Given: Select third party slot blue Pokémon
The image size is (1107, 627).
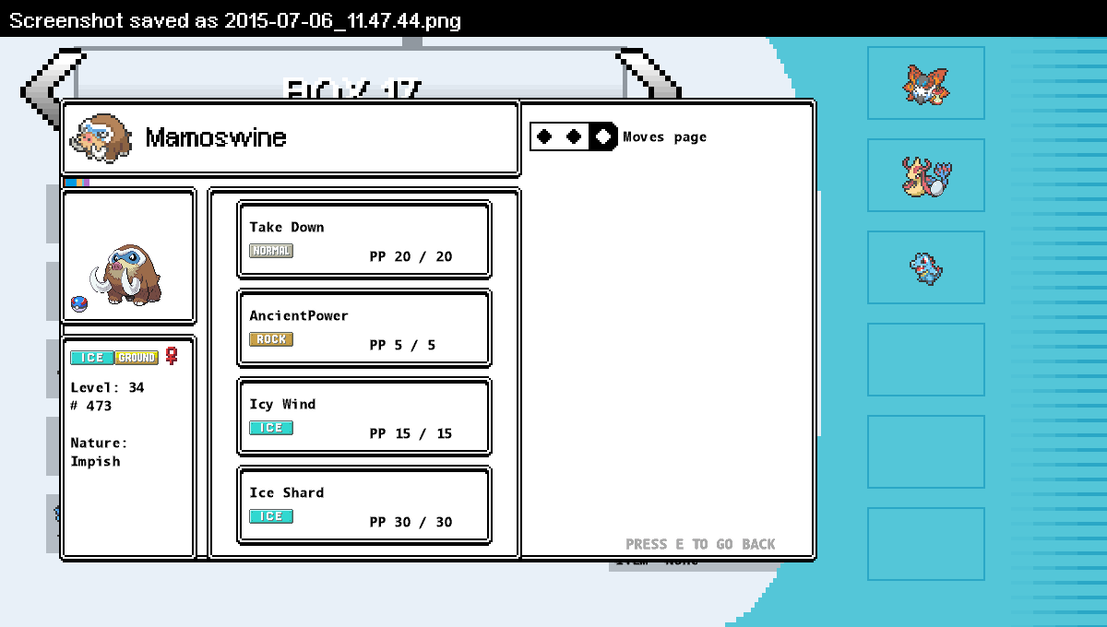Looking at the screenshot, I should point(925,267).
